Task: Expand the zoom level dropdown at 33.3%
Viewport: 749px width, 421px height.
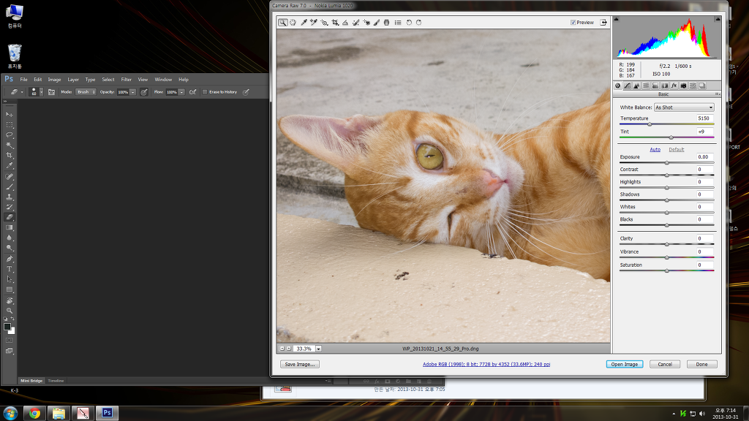Action: [x=318, y=349]
